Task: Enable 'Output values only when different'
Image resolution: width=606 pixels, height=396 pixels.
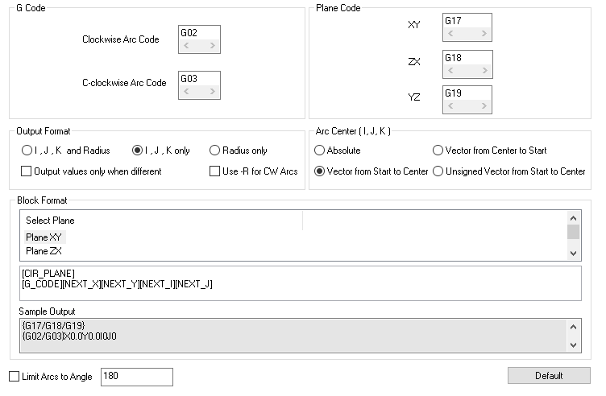Action: tap(27, 171)
